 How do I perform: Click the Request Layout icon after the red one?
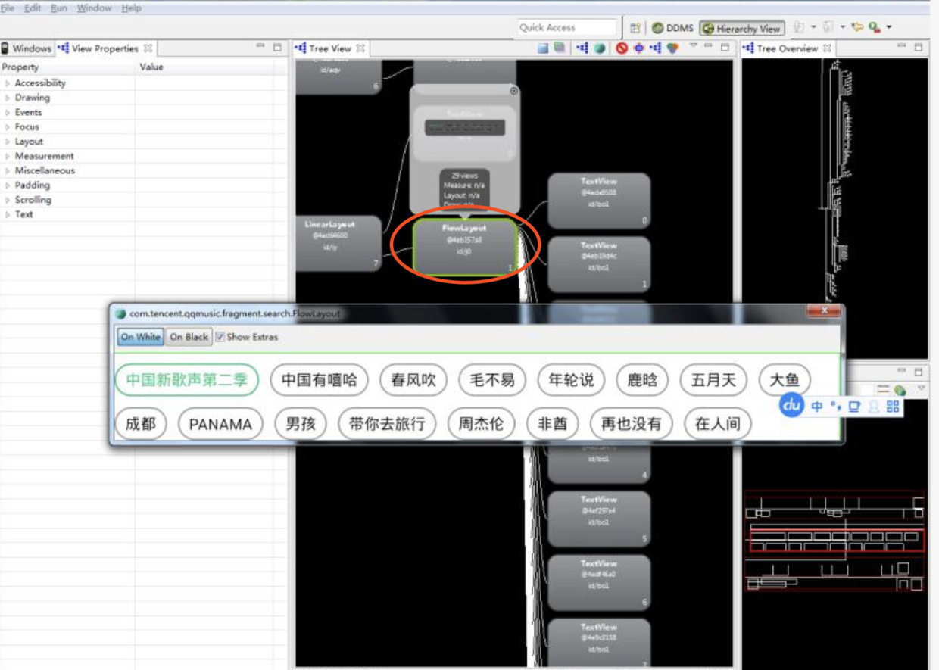[638, 48]
